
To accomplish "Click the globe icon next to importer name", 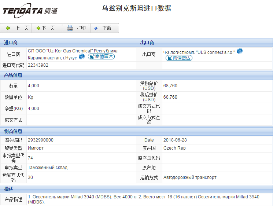I will pyautogui.click(x=82, y=56).
